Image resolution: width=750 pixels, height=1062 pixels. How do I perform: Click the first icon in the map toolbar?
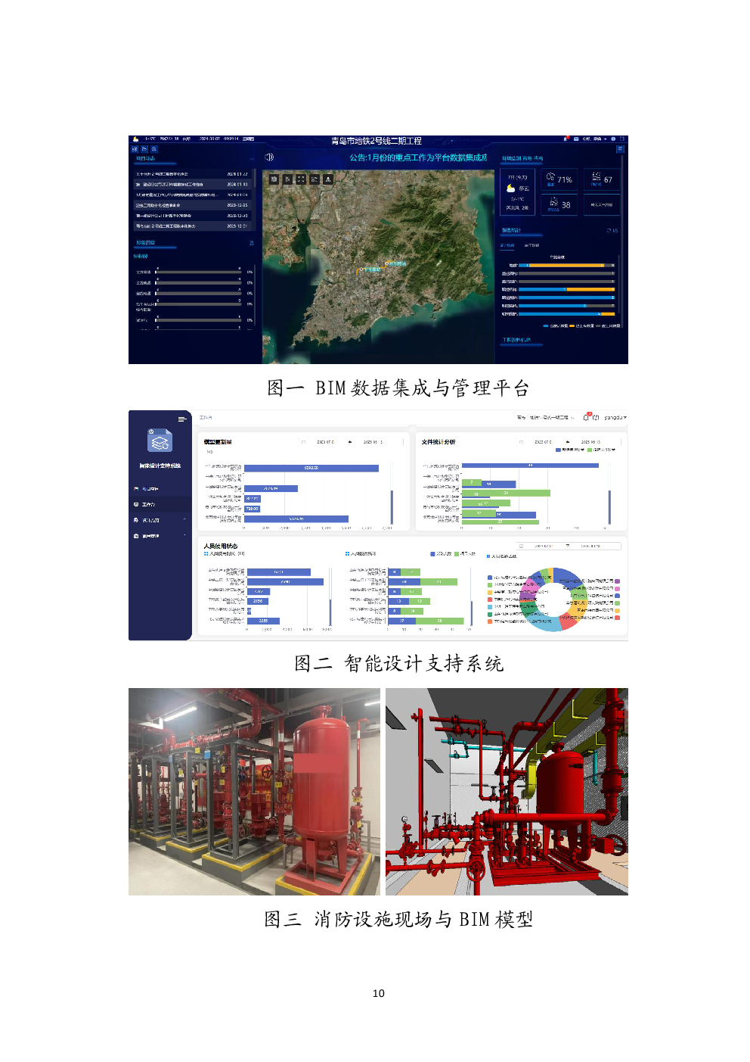pyautogui.click(x=274, y=179)
